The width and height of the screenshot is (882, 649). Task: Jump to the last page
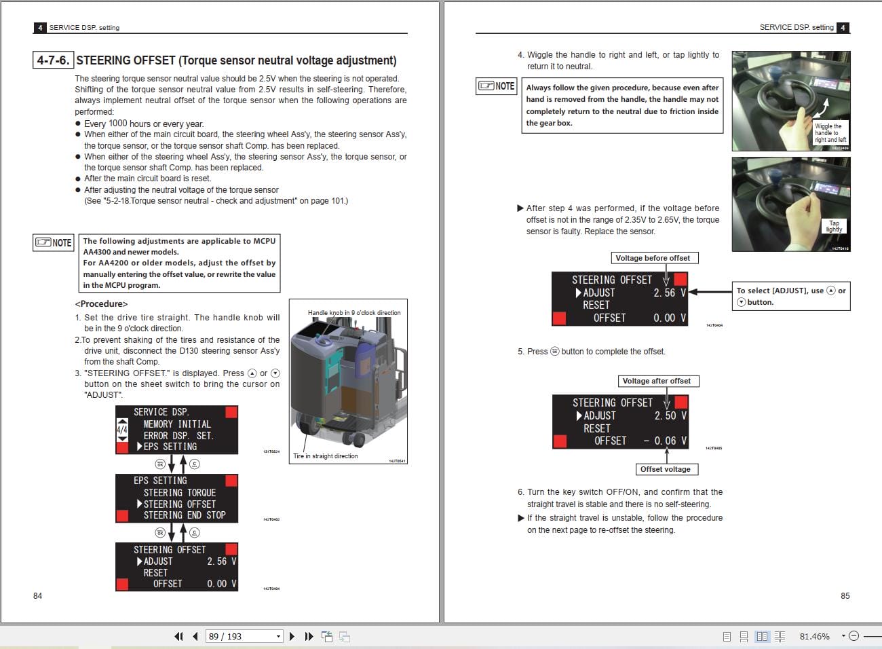tap(309, 636)
